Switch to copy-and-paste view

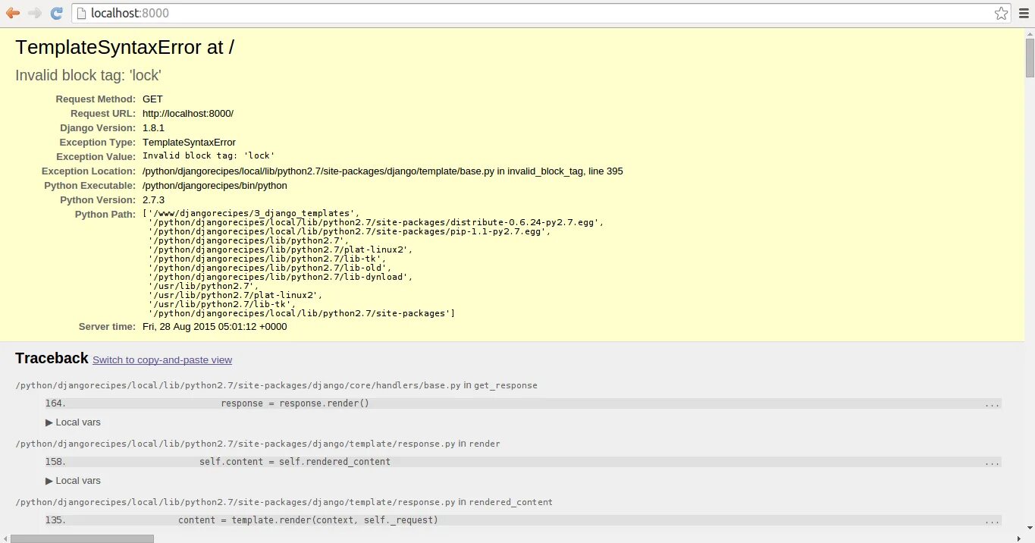[x=162, y=360]
